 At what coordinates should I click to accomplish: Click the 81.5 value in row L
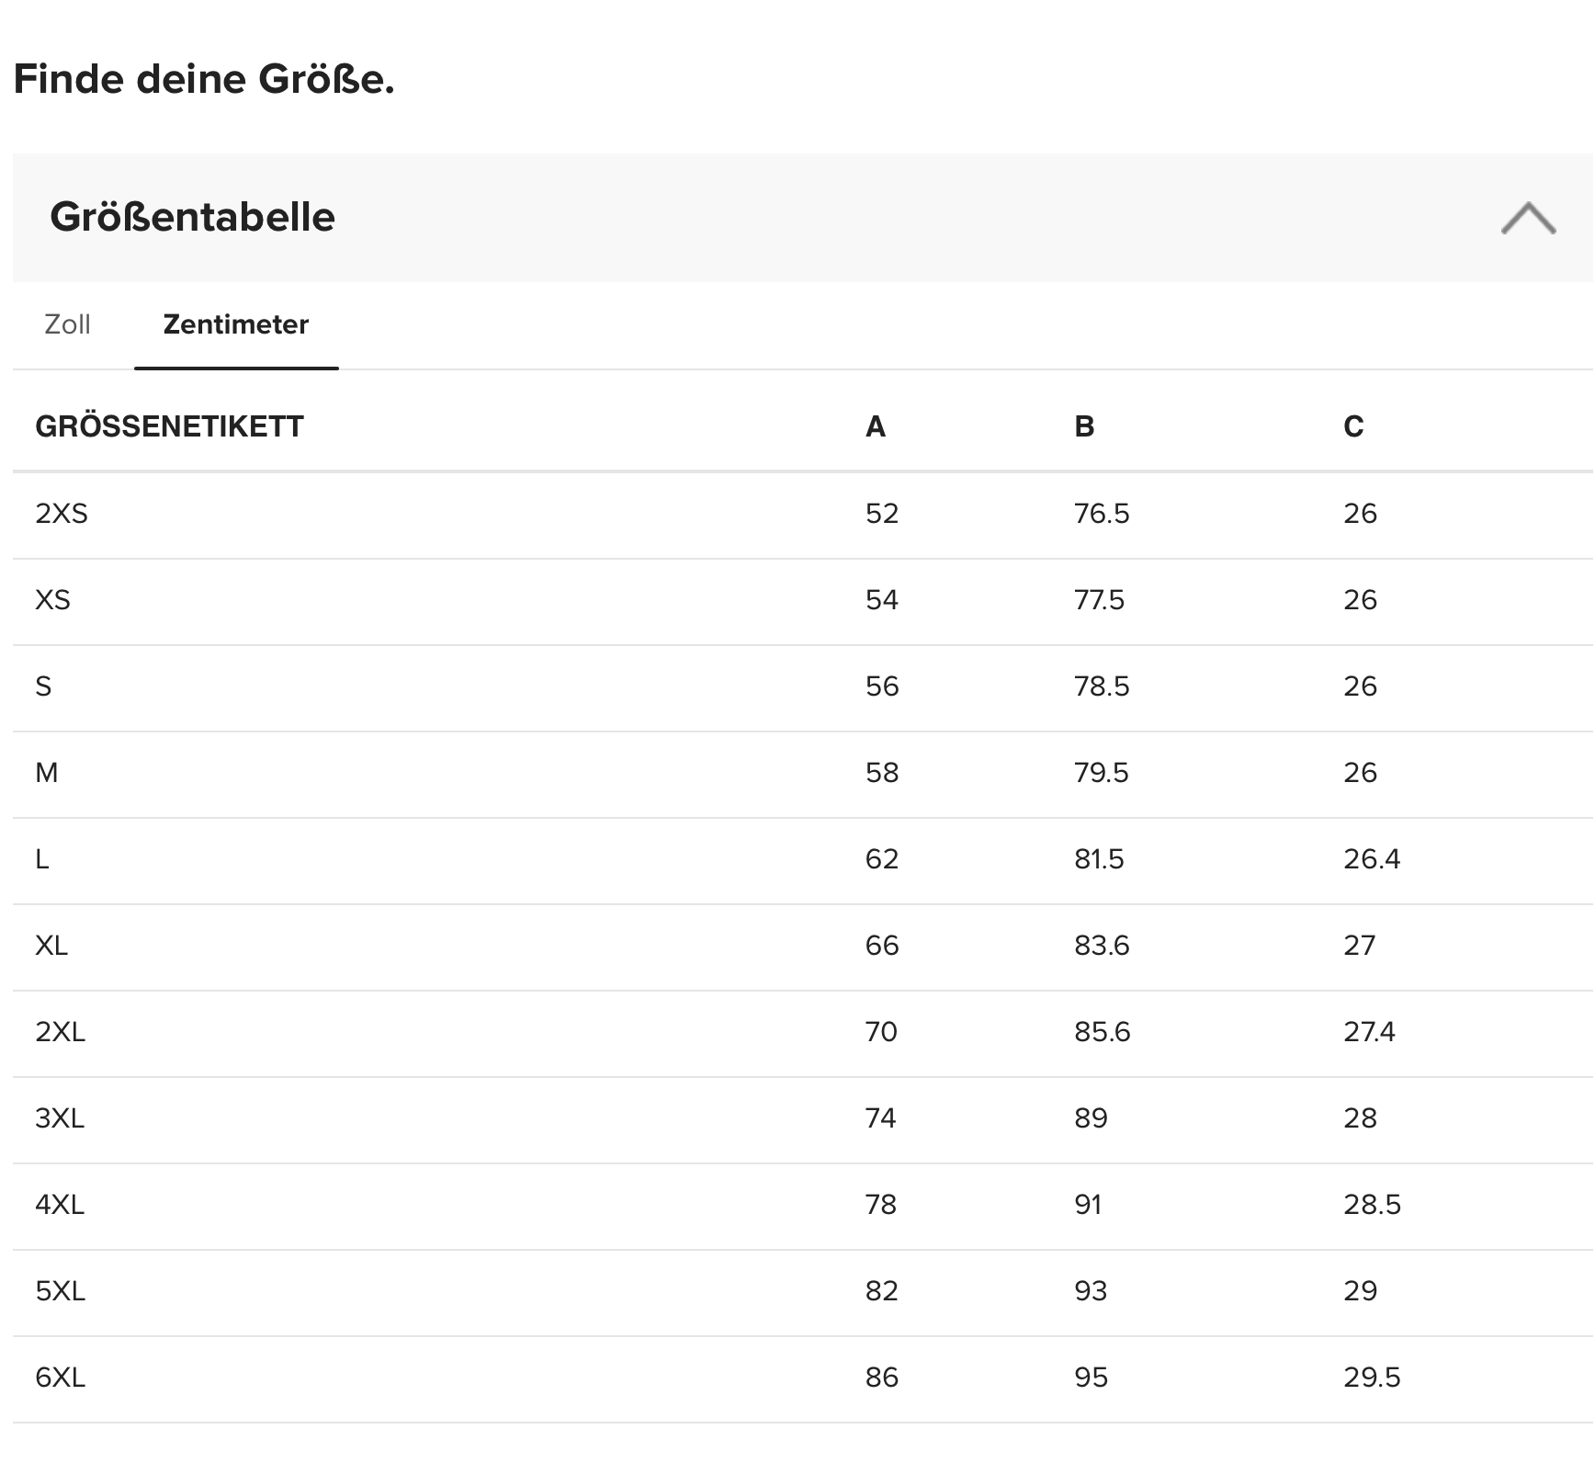coord(1099,858)
